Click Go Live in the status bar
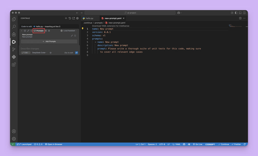This screenshot has width=258, height=156. pyautogui.click(x=197, y=144)
